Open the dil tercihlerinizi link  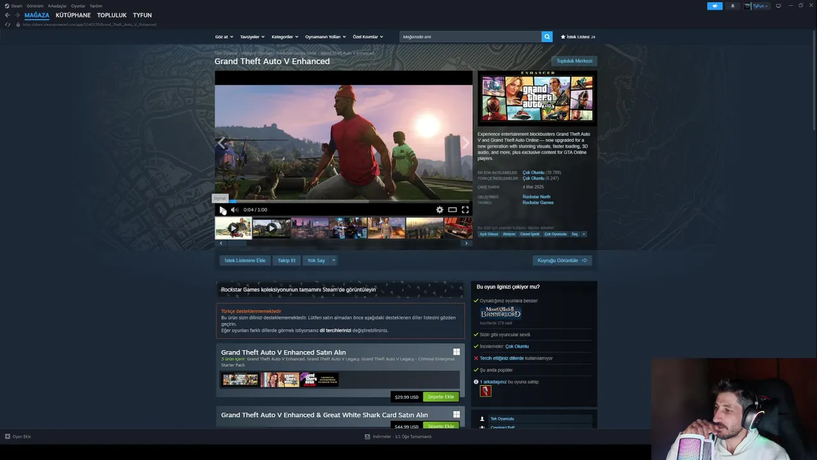[335, 330]
